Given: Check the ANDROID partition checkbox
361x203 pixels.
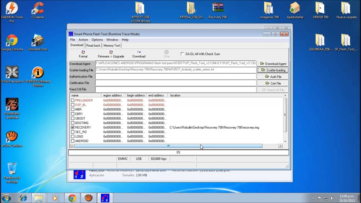Looking at the screenshot, I should [x=73, y=141].
